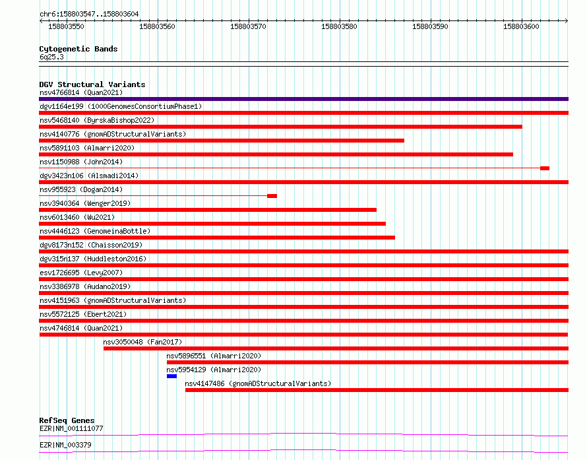The image size is (587, 460).
Task: Select the Cytogenetic Bands track title
Action: tap(78, 49)
